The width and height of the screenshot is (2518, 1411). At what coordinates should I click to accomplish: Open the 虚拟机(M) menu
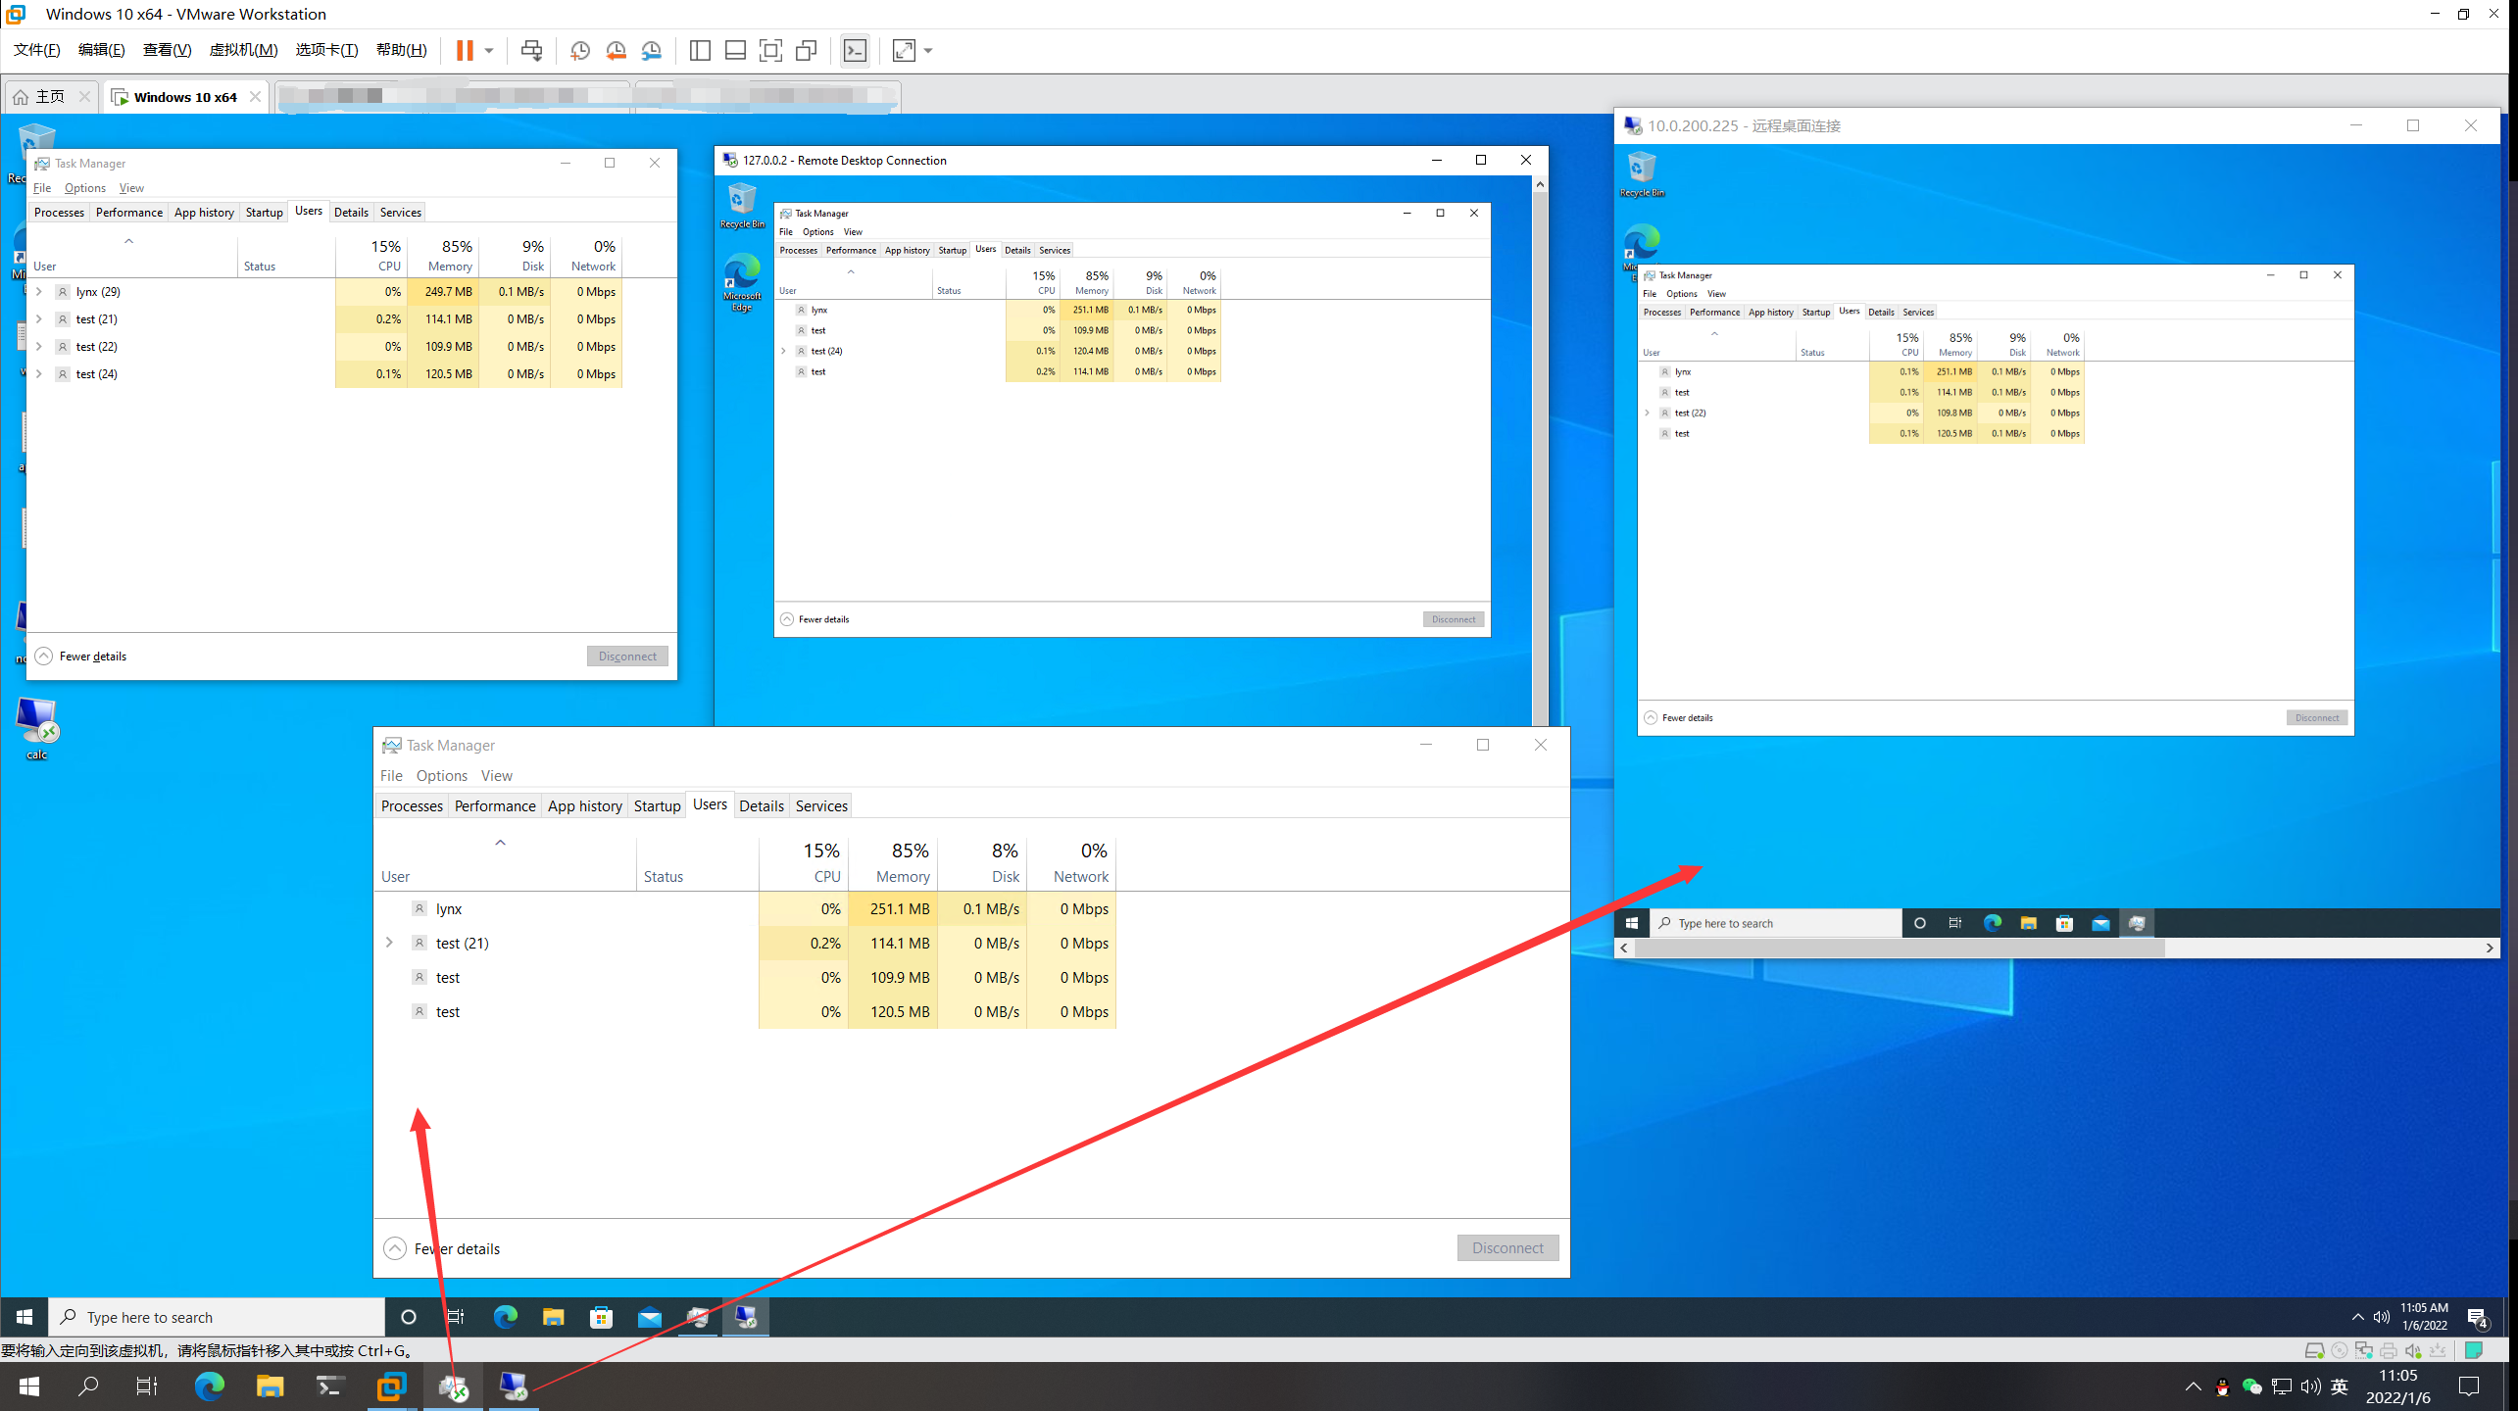243,50
